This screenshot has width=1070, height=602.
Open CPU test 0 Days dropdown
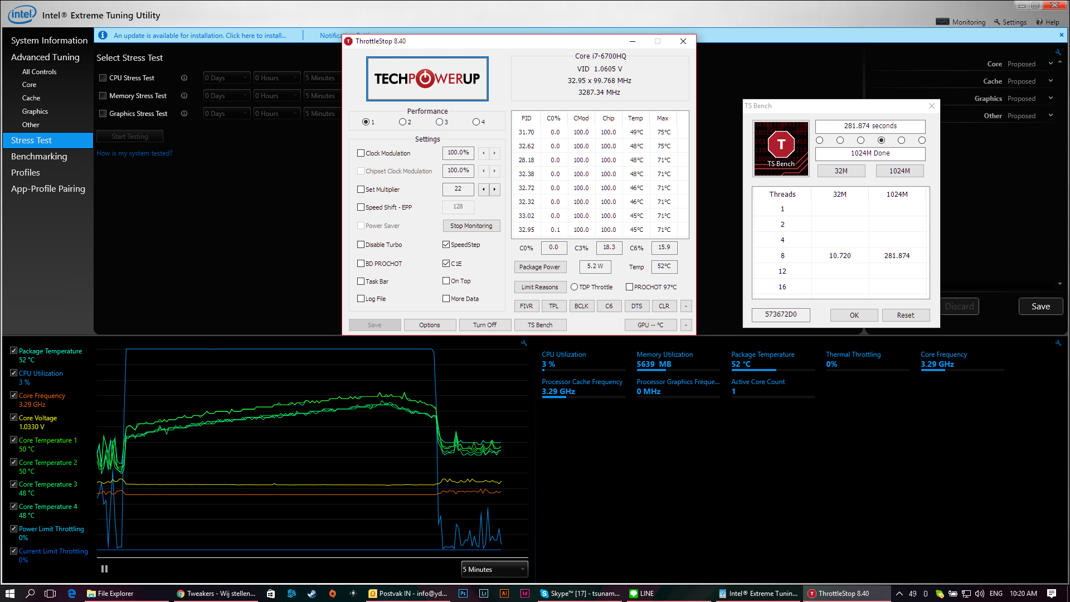coord(227,78)
